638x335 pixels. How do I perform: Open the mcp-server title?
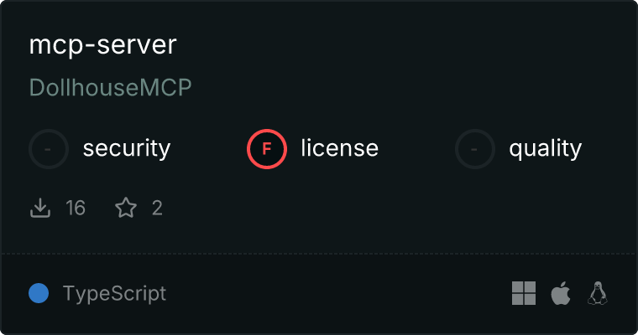click(102, 44)
